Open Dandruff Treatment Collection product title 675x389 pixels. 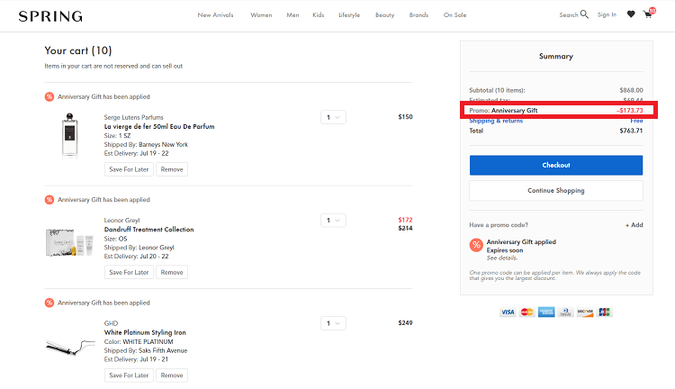148,230
